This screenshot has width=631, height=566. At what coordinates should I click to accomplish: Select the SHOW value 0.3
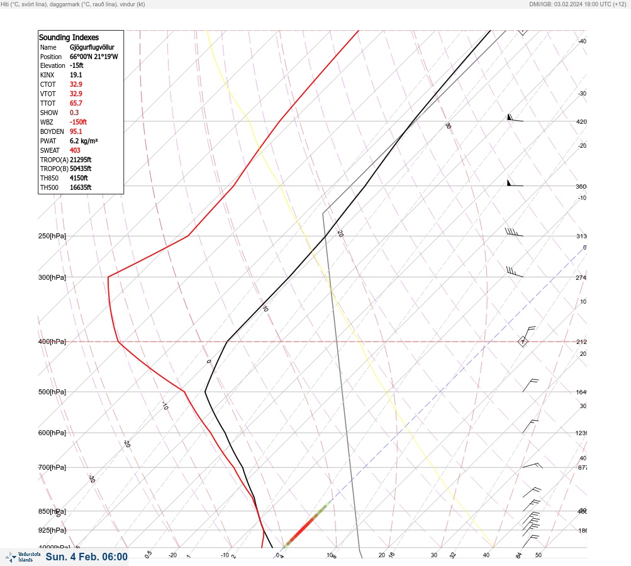click(x=74, y=113)
